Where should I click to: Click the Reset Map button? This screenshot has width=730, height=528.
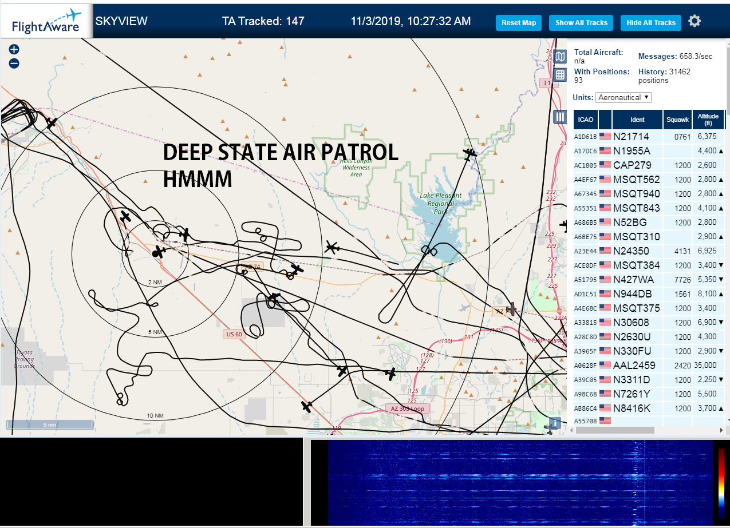click(x=519, y=23)
